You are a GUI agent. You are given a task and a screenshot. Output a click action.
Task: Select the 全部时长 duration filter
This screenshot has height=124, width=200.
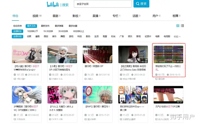(x=17, y=31)
